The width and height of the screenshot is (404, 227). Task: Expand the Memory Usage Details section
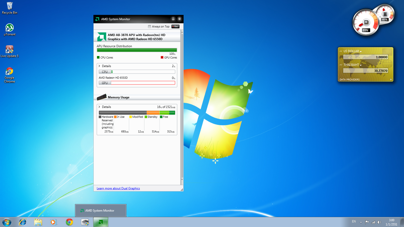(99, 107)
